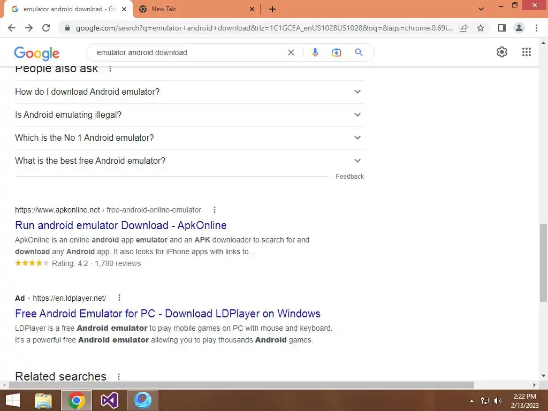The image size is (548, 411).
Task: Switch to the New Tab tab
Action: coord(196,10)
